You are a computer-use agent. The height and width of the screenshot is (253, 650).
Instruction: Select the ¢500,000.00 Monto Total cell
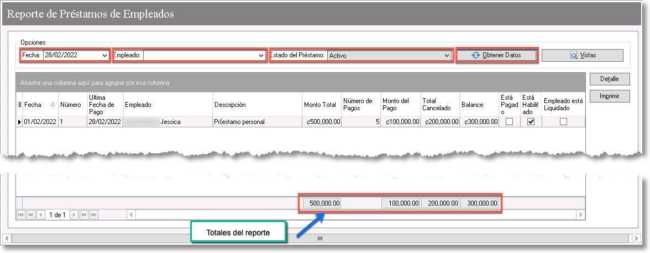[x=322, y=122]
